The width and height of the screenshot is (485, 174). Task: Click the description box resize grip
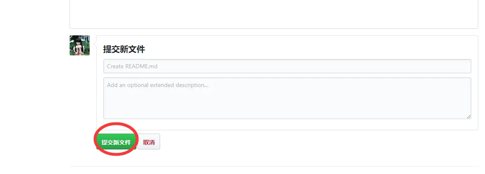click(x=469, y=116)
